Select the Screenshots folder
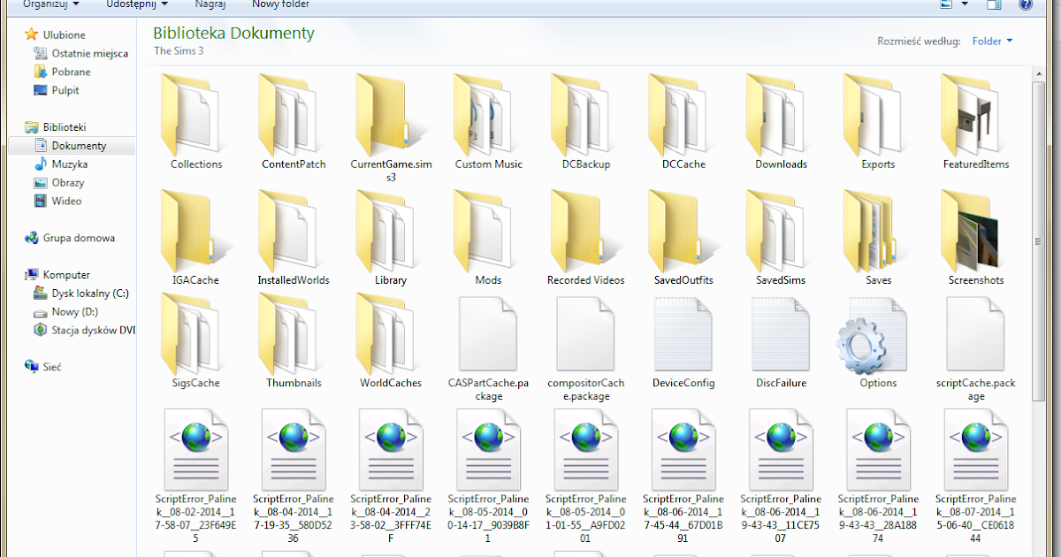Screen dimensions: 1061x557 [x=975, y=238]
